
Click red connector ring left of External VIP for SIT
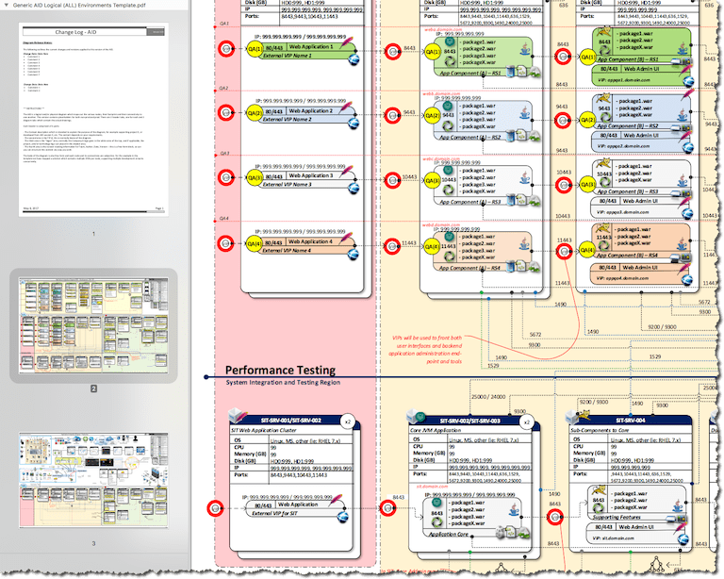[x=216, y=508]
